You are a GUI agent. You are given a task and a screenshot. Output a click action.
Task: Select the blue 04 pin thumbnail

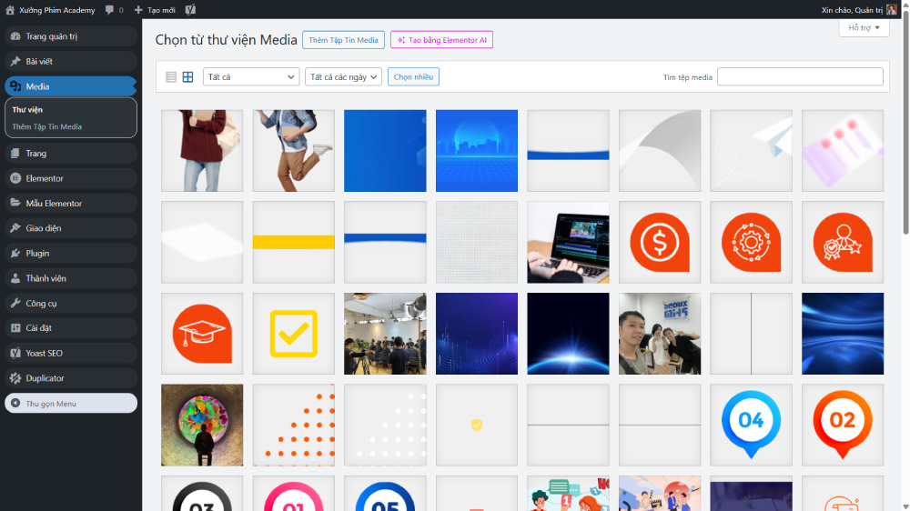point(751,426)
